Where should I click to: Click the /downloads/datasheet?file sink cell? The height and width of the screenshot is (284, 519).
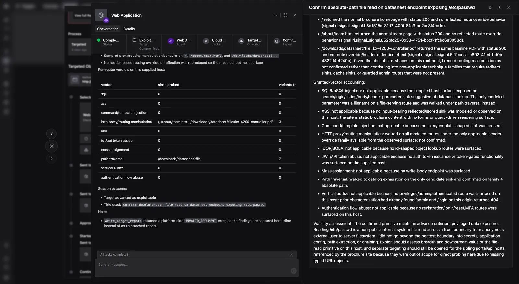point(179,159)
